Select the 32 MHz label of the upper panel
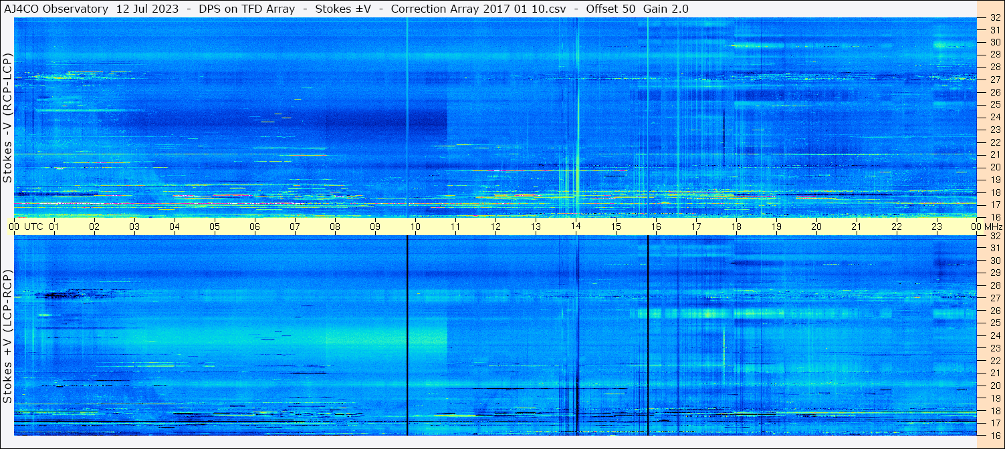This screenshot has width=1005, height=449. click(995, 18)
